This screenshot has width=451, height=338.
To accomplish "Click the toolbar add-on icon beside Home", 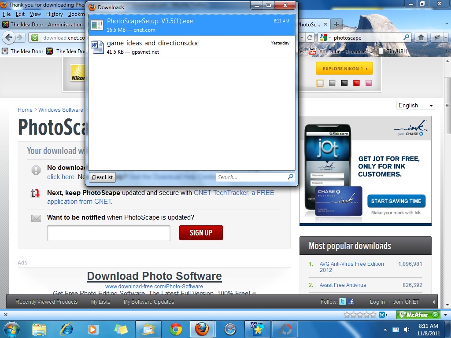I will [x=437, y=37].
